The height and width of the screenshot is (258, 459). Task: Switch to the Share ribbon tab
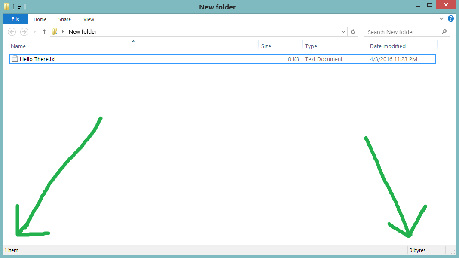pos(64,19)
